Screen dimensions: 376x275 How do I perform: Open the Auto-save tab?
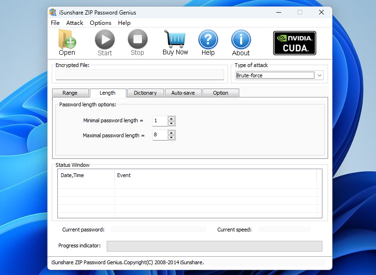pos(183,93)
